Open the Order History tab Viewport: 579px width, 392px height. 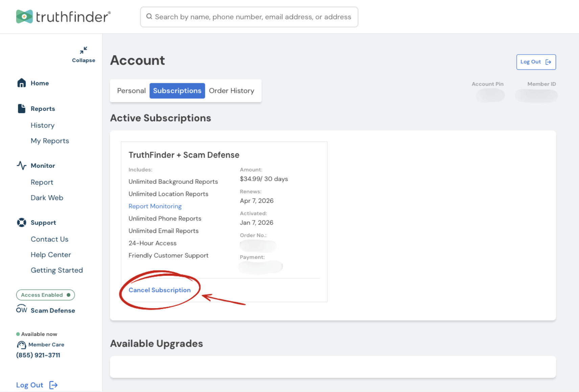click(x=232, y=91)
